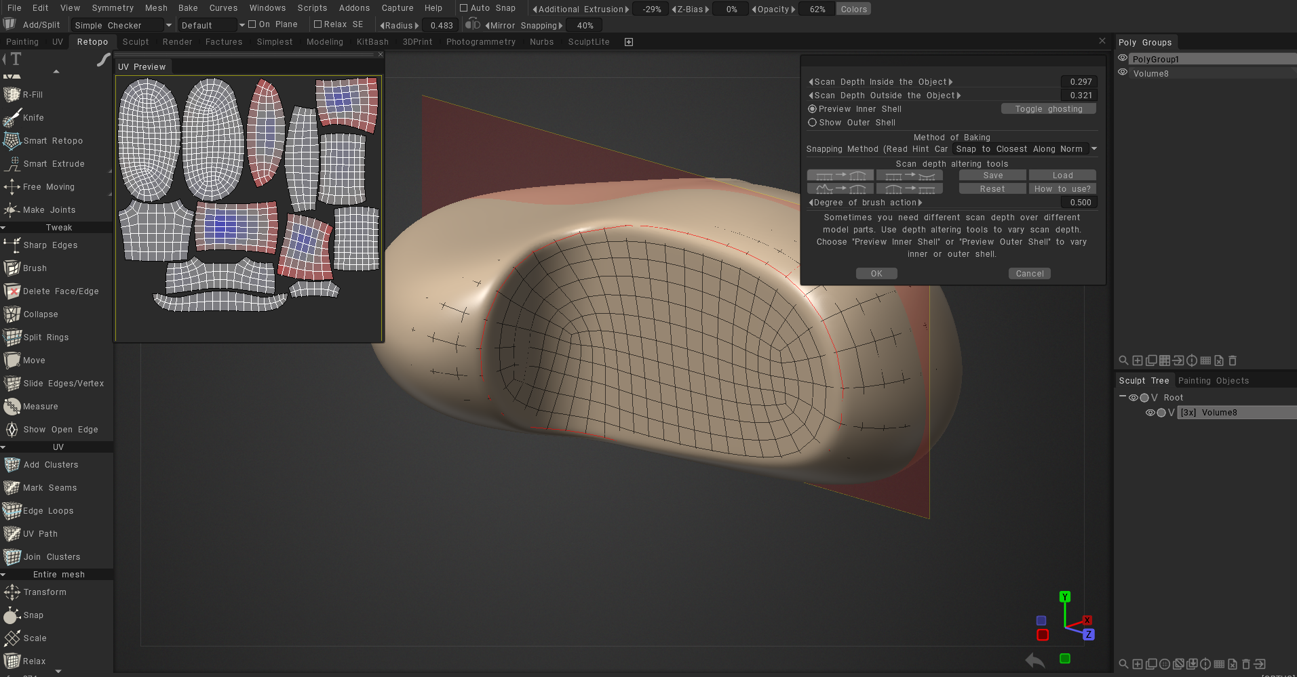Select the Show Outer Shell radio button
This screenshot has height=677, width=1297.
tap(812, 123)
